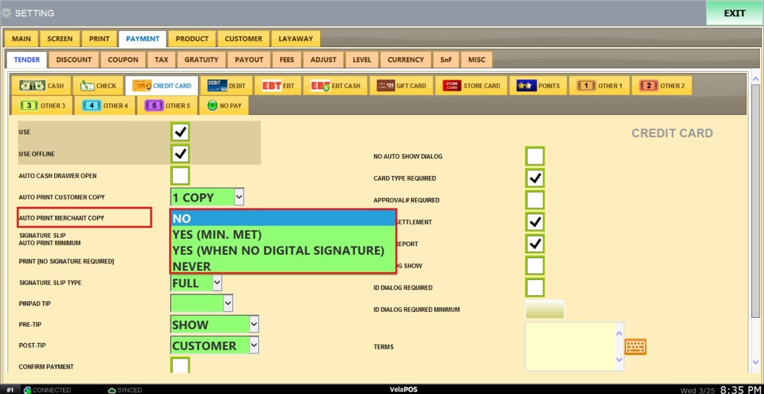The width and height of the screenshot is (764, 394).
Task: Open the Store Card tender
Action: coord(471,86)
